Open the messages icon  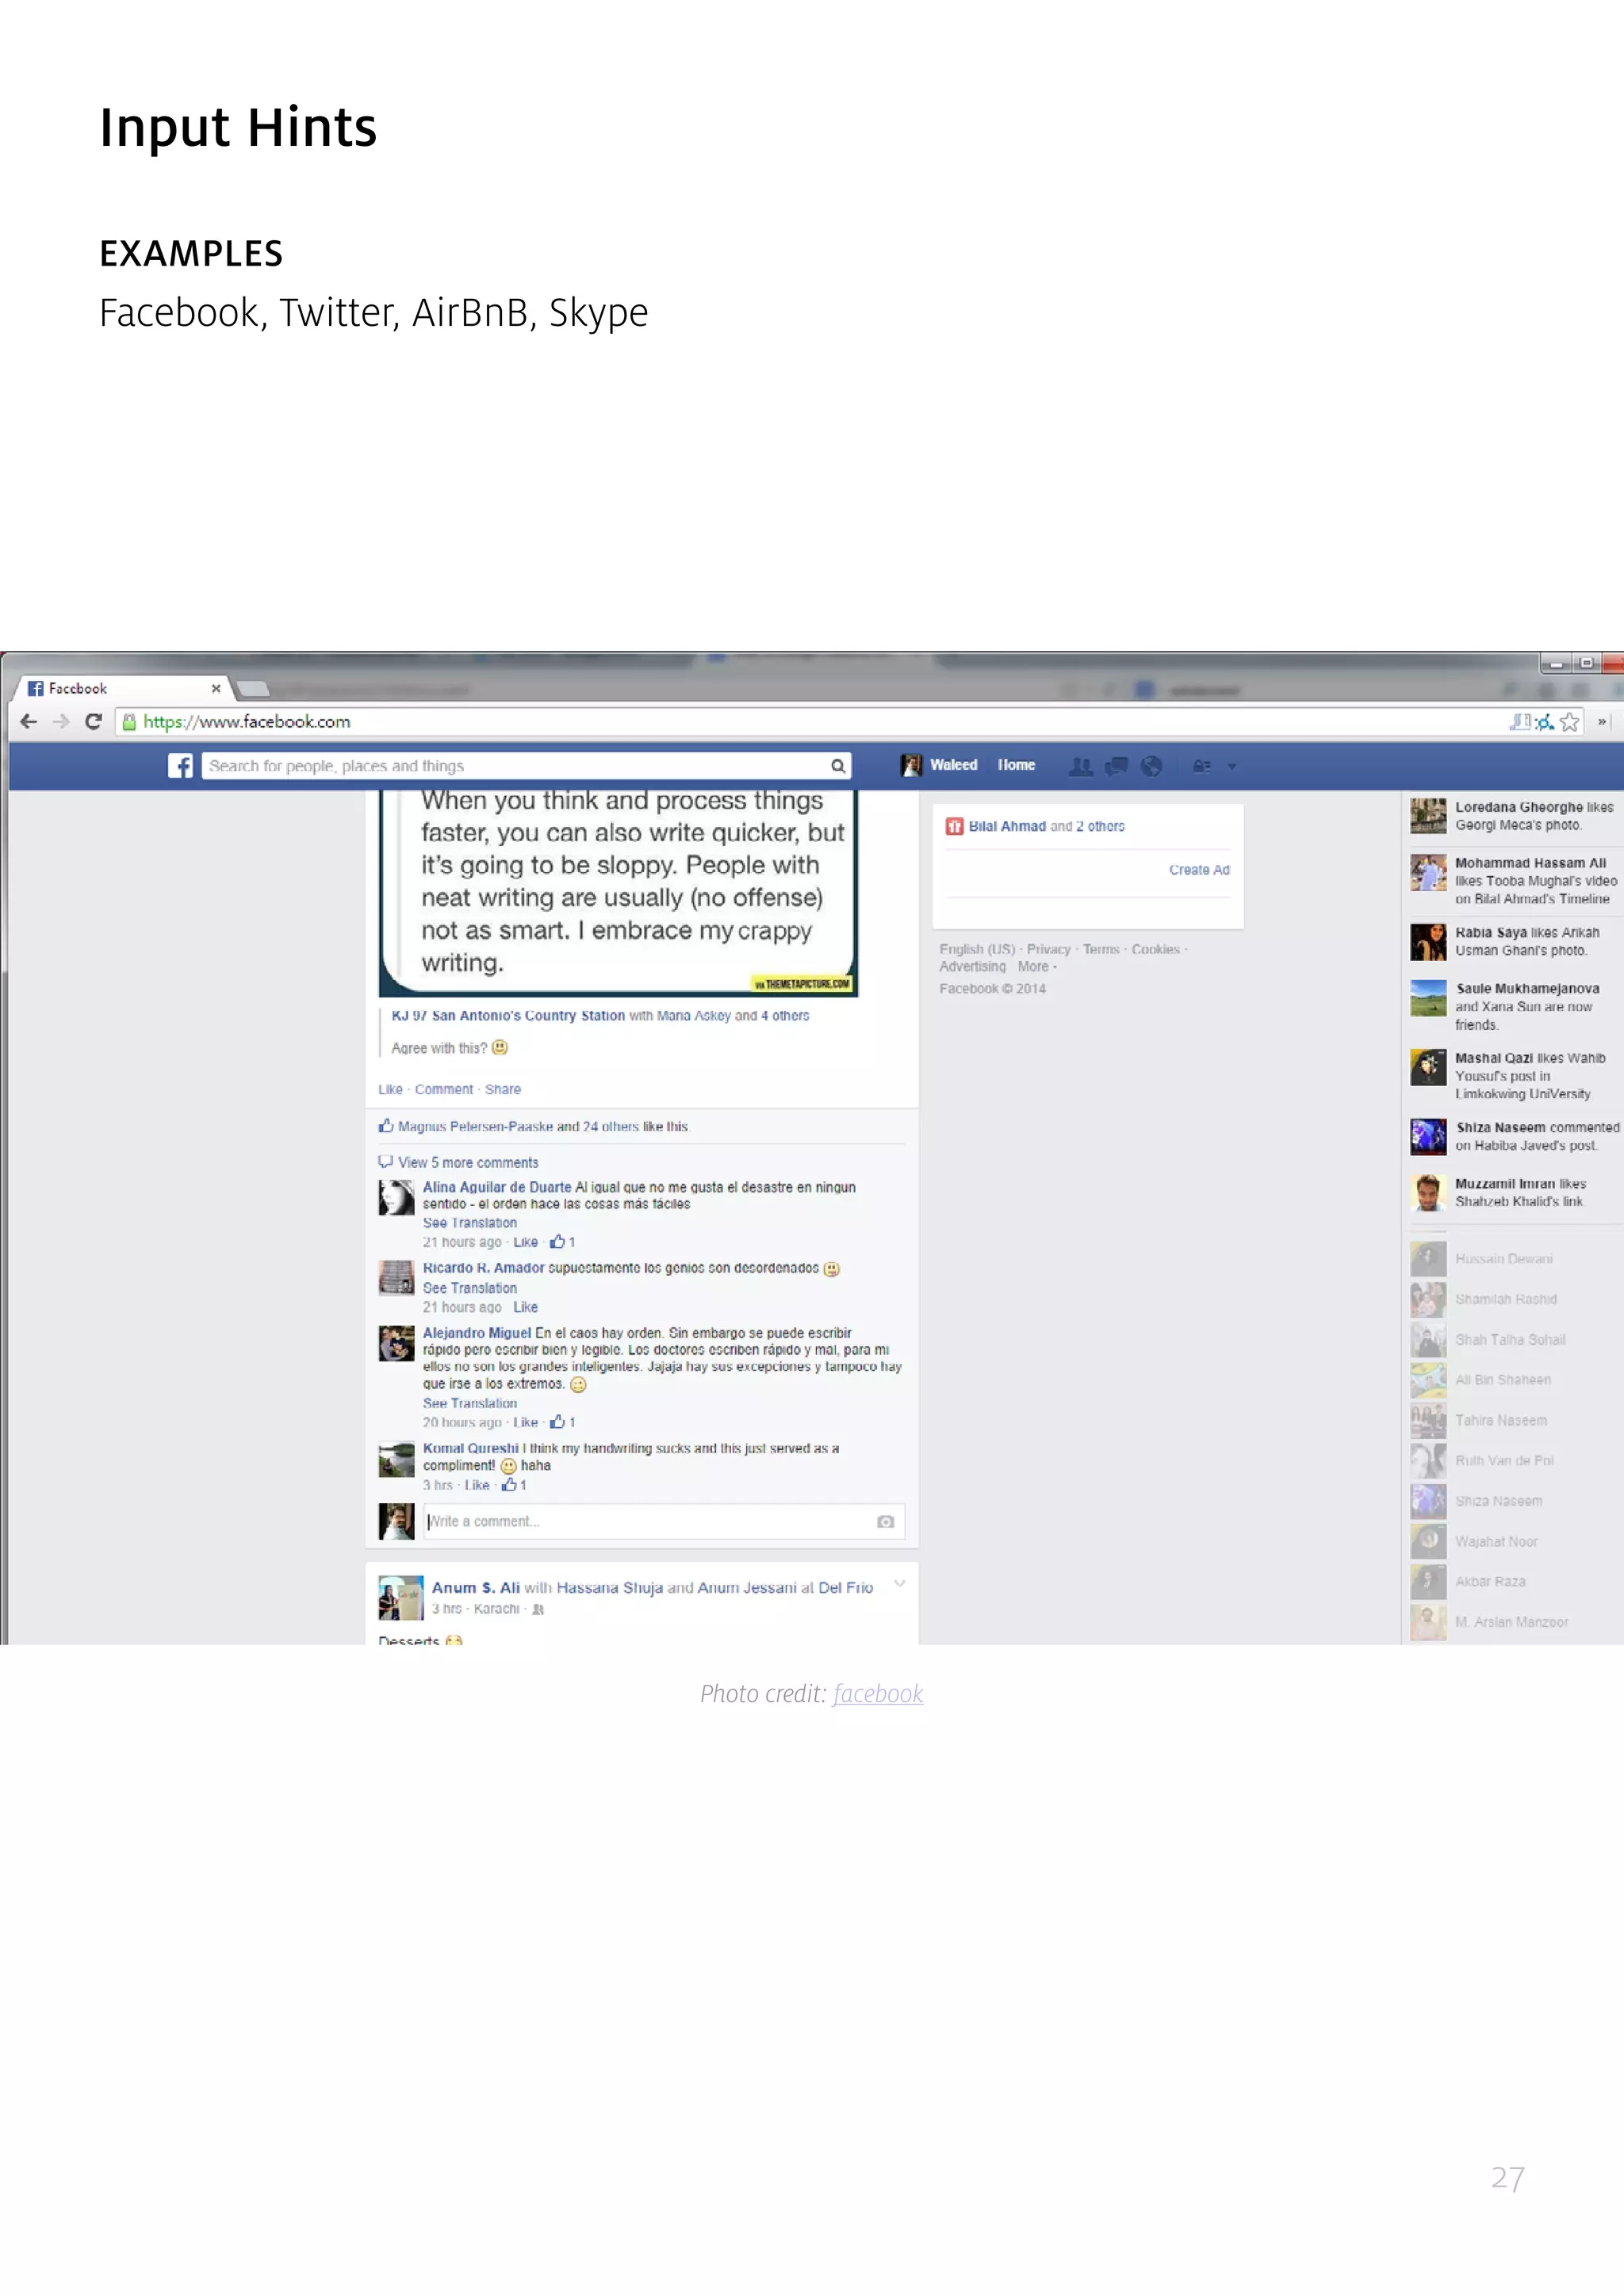1116,766
